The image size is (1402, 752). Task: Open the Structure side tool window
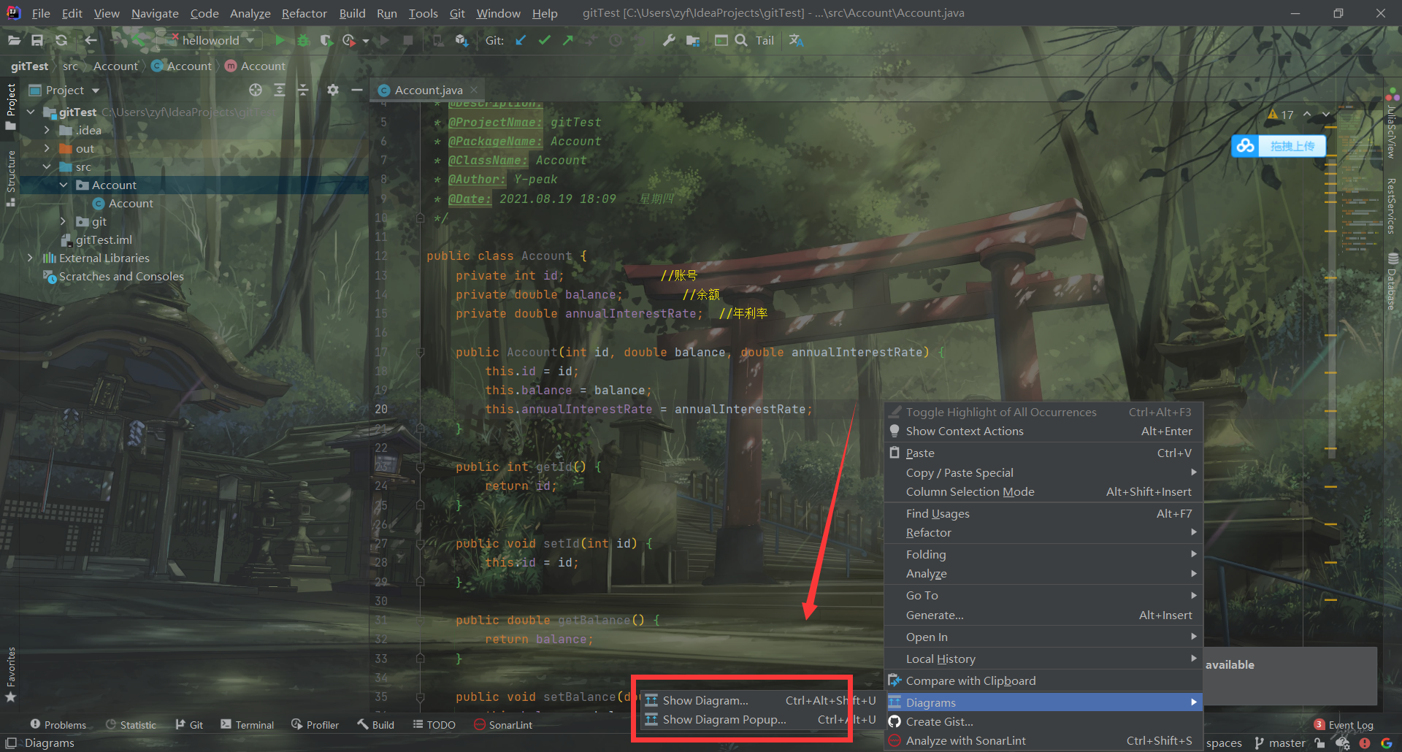point(11,179)
